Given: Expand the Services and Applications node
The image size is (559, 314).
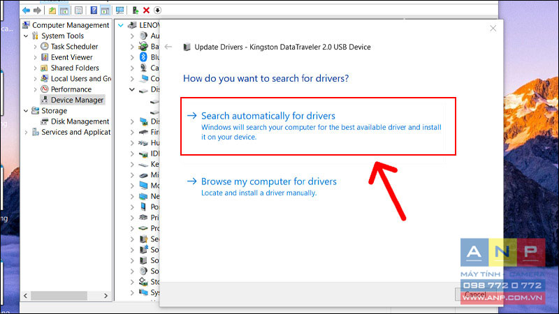Looking at the screenshot, I should 26,133.
